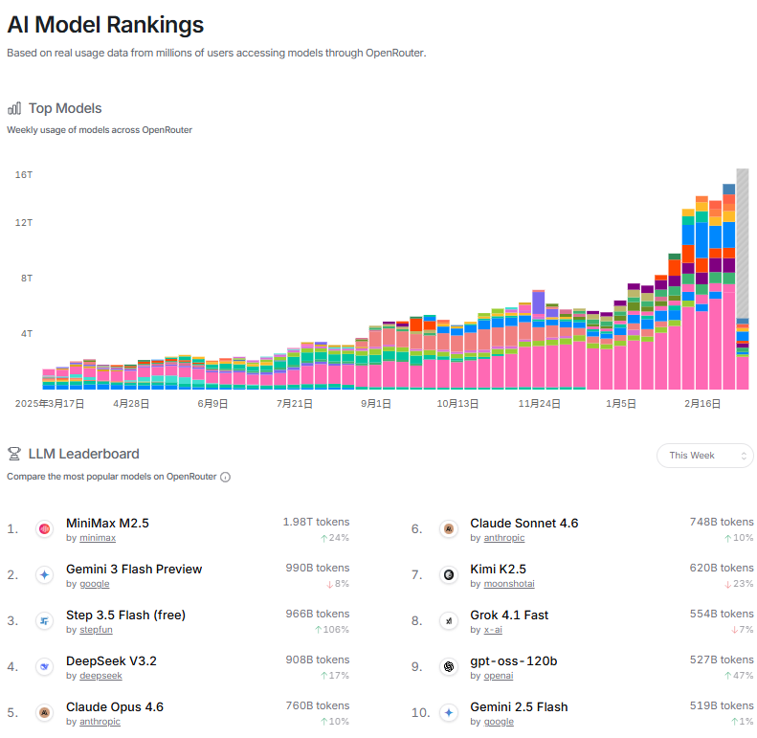Click the Claude Opus 4.6 icon
The width and height of the screenshot is (757, 738).
44,712
